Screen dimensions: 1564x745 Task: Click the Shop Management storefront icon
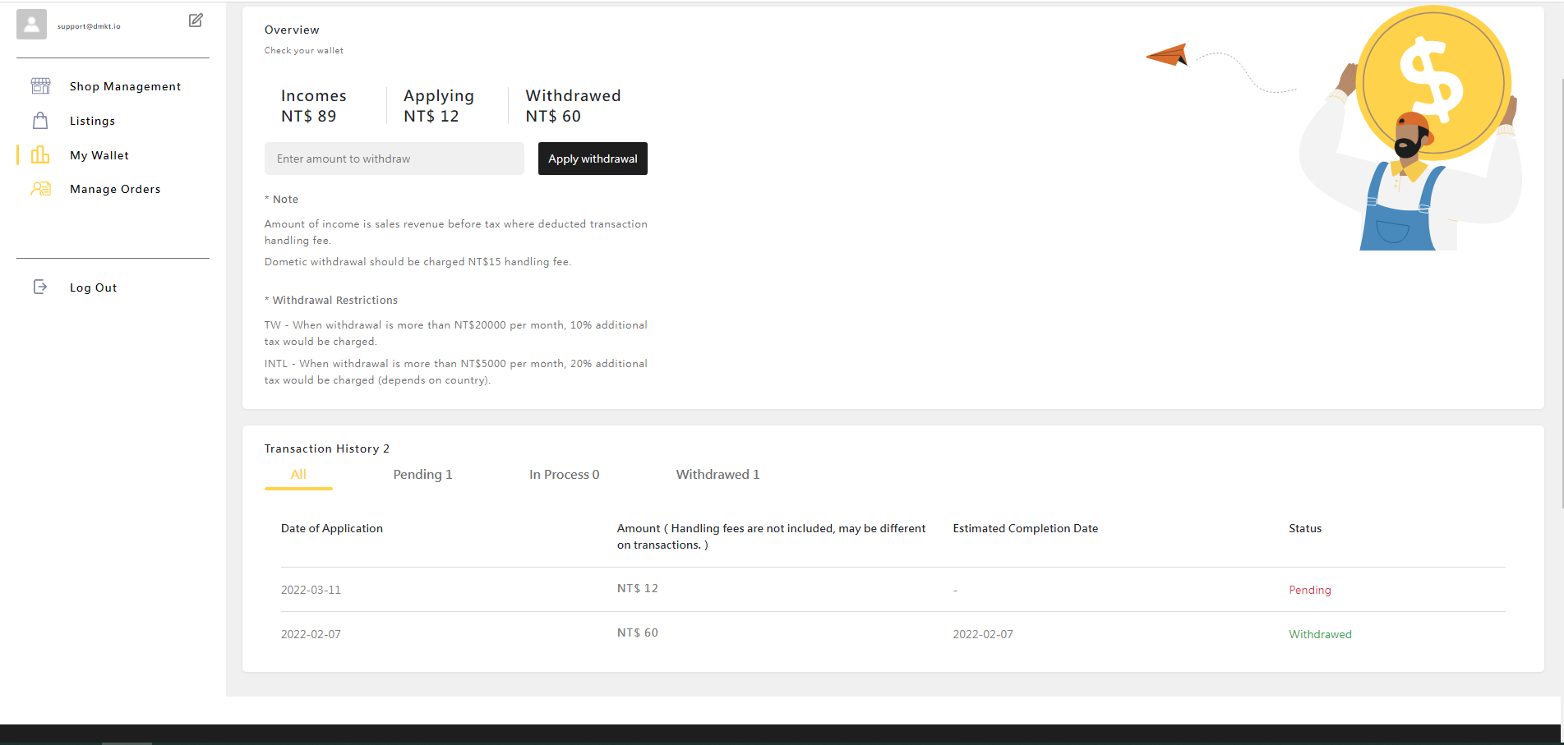coord(40,86)
